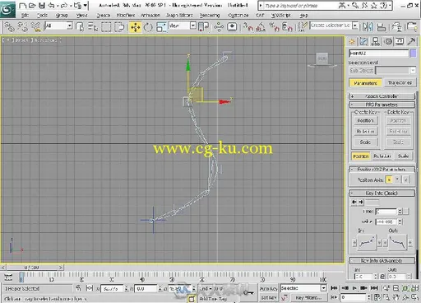
Task: Open the In tangent type flyout
Action: point(367,242)
